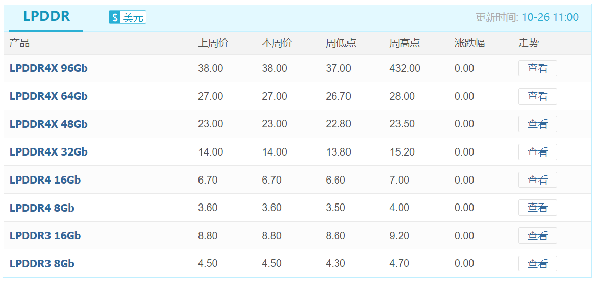This screenshot has height=281, width=597.
Task: Click 查看 button for LPDDR3 8Gb
Action: (x=538, y=264)
